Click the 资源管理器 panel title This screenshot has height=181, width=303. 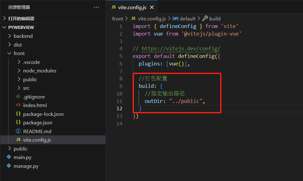[x=19, y=7]
